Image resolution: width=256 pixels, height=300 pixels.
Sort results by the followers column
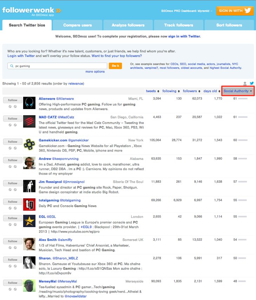tap(191, 91)
